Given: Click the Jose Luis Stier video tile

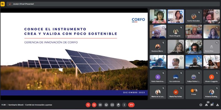Looking at the screenshot, I should tap(158, 31).
